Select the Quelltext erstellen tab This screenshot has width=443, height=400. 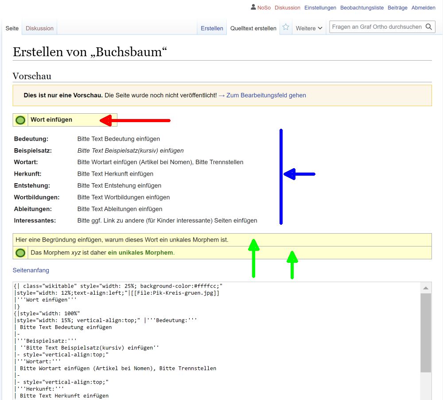(253, 28)
